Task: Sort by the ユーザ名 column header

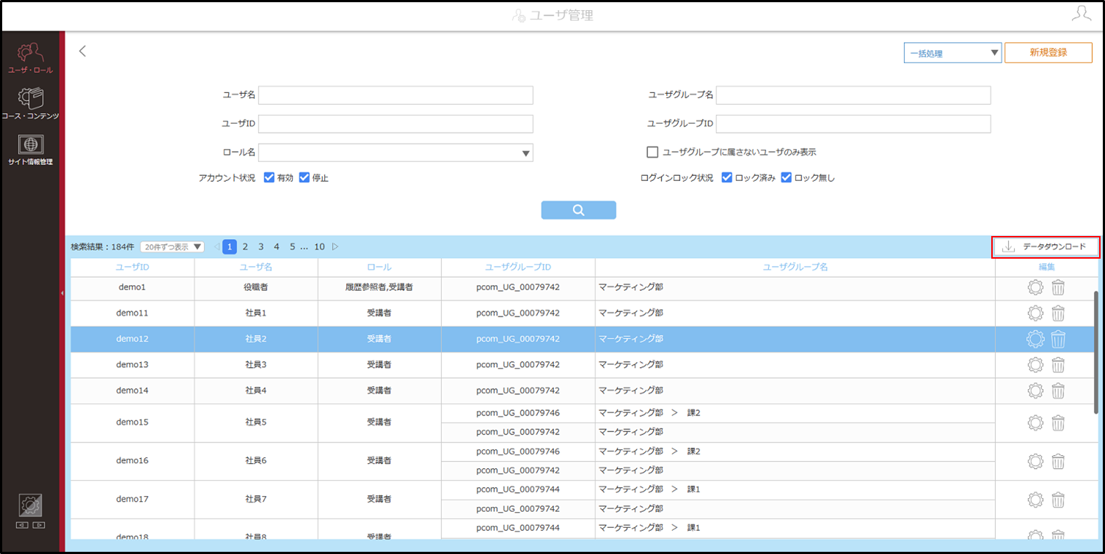Action: [x=256, y=267]
